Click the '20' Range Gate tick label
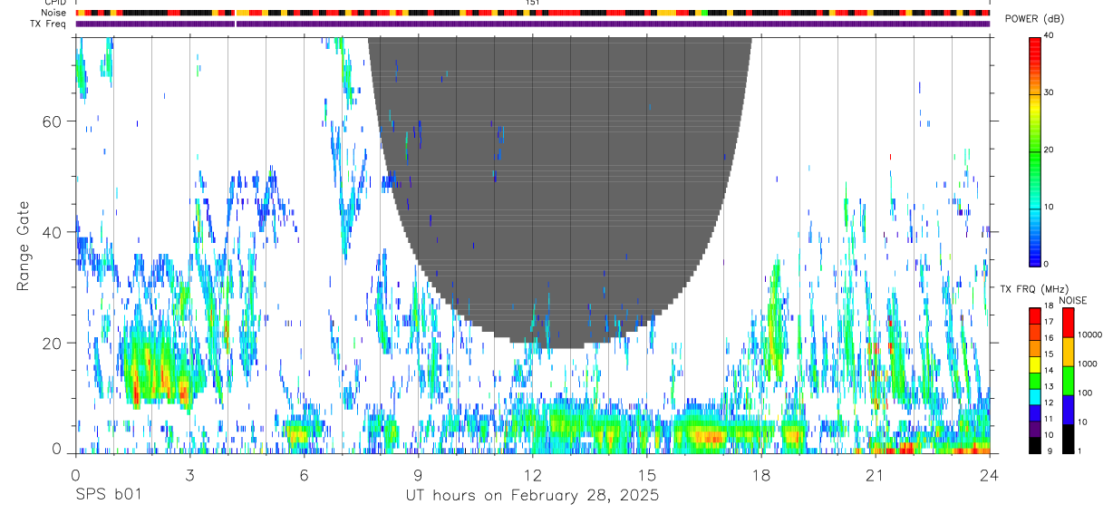 click(x=53, y=343)
